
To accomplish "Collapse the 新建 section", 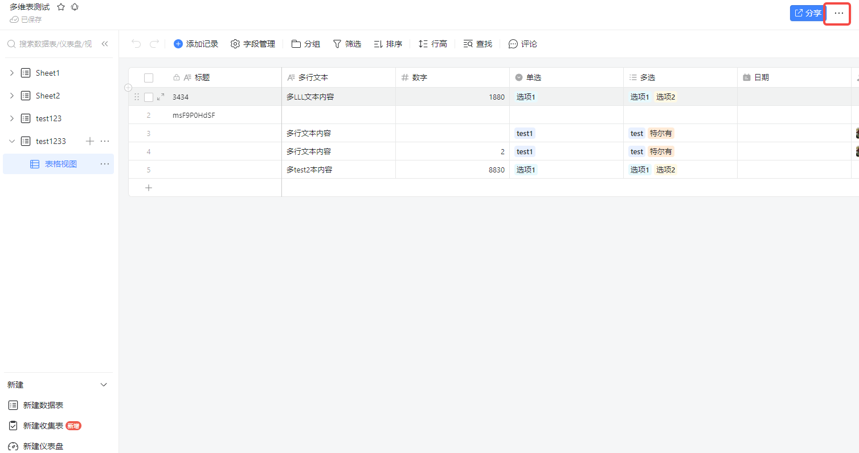I will coord(104,385).
